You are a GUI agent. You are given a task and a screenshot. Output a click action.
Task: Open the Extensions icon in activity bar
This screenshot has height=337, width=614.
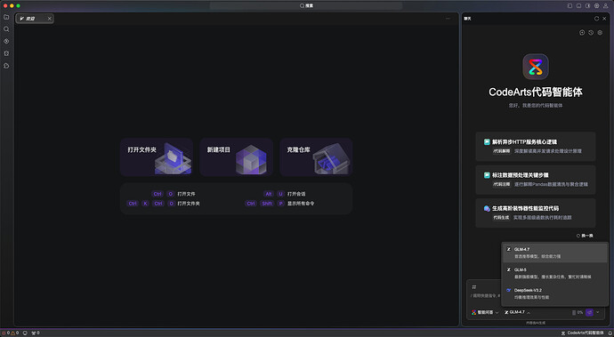coord(6,66)
